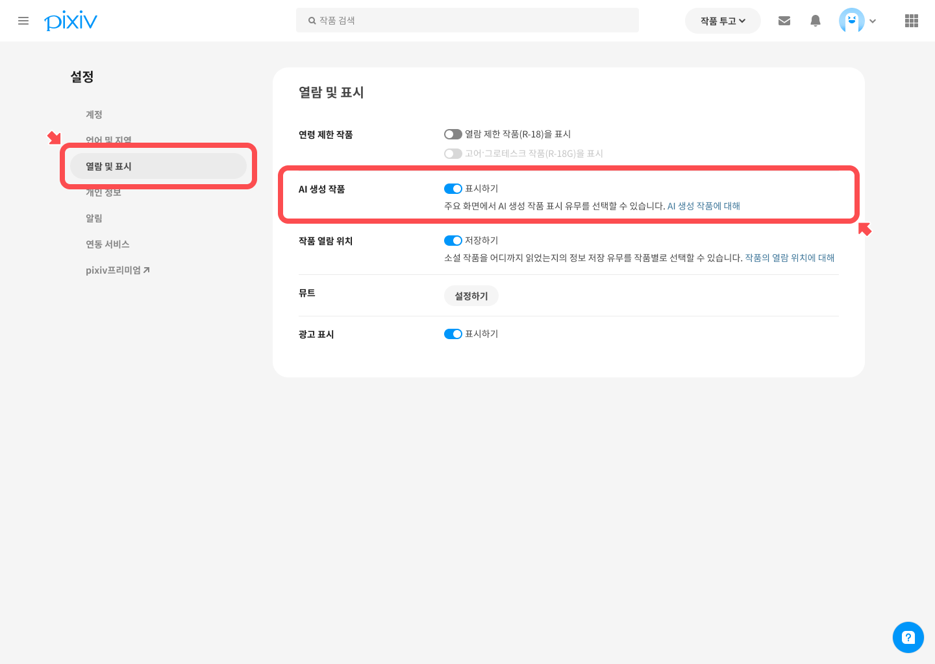
Task: Click the pixiv logo
Action: click(71, 21)
